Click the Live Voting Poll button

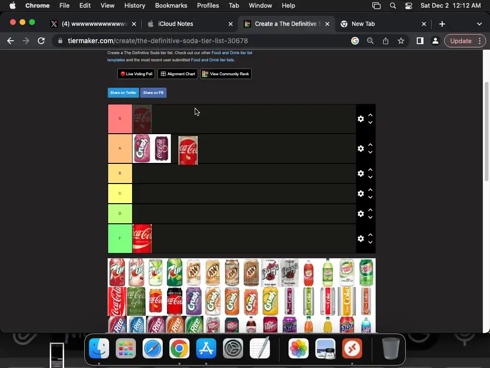coord(136,74)
